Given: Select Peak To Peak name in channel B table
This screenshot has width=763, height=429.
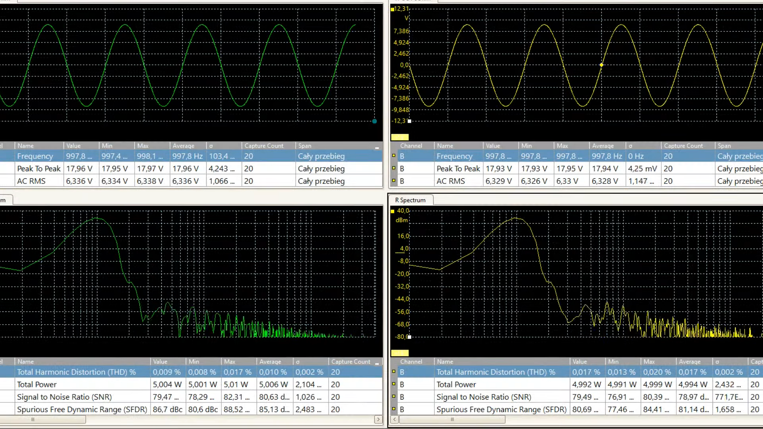Looking at the screenshot, I should pyautogui.click(x=458, y=168).
